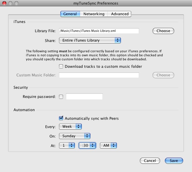Toggle the Require password checkbox
The image size is (192, 172).
(61, 97)
